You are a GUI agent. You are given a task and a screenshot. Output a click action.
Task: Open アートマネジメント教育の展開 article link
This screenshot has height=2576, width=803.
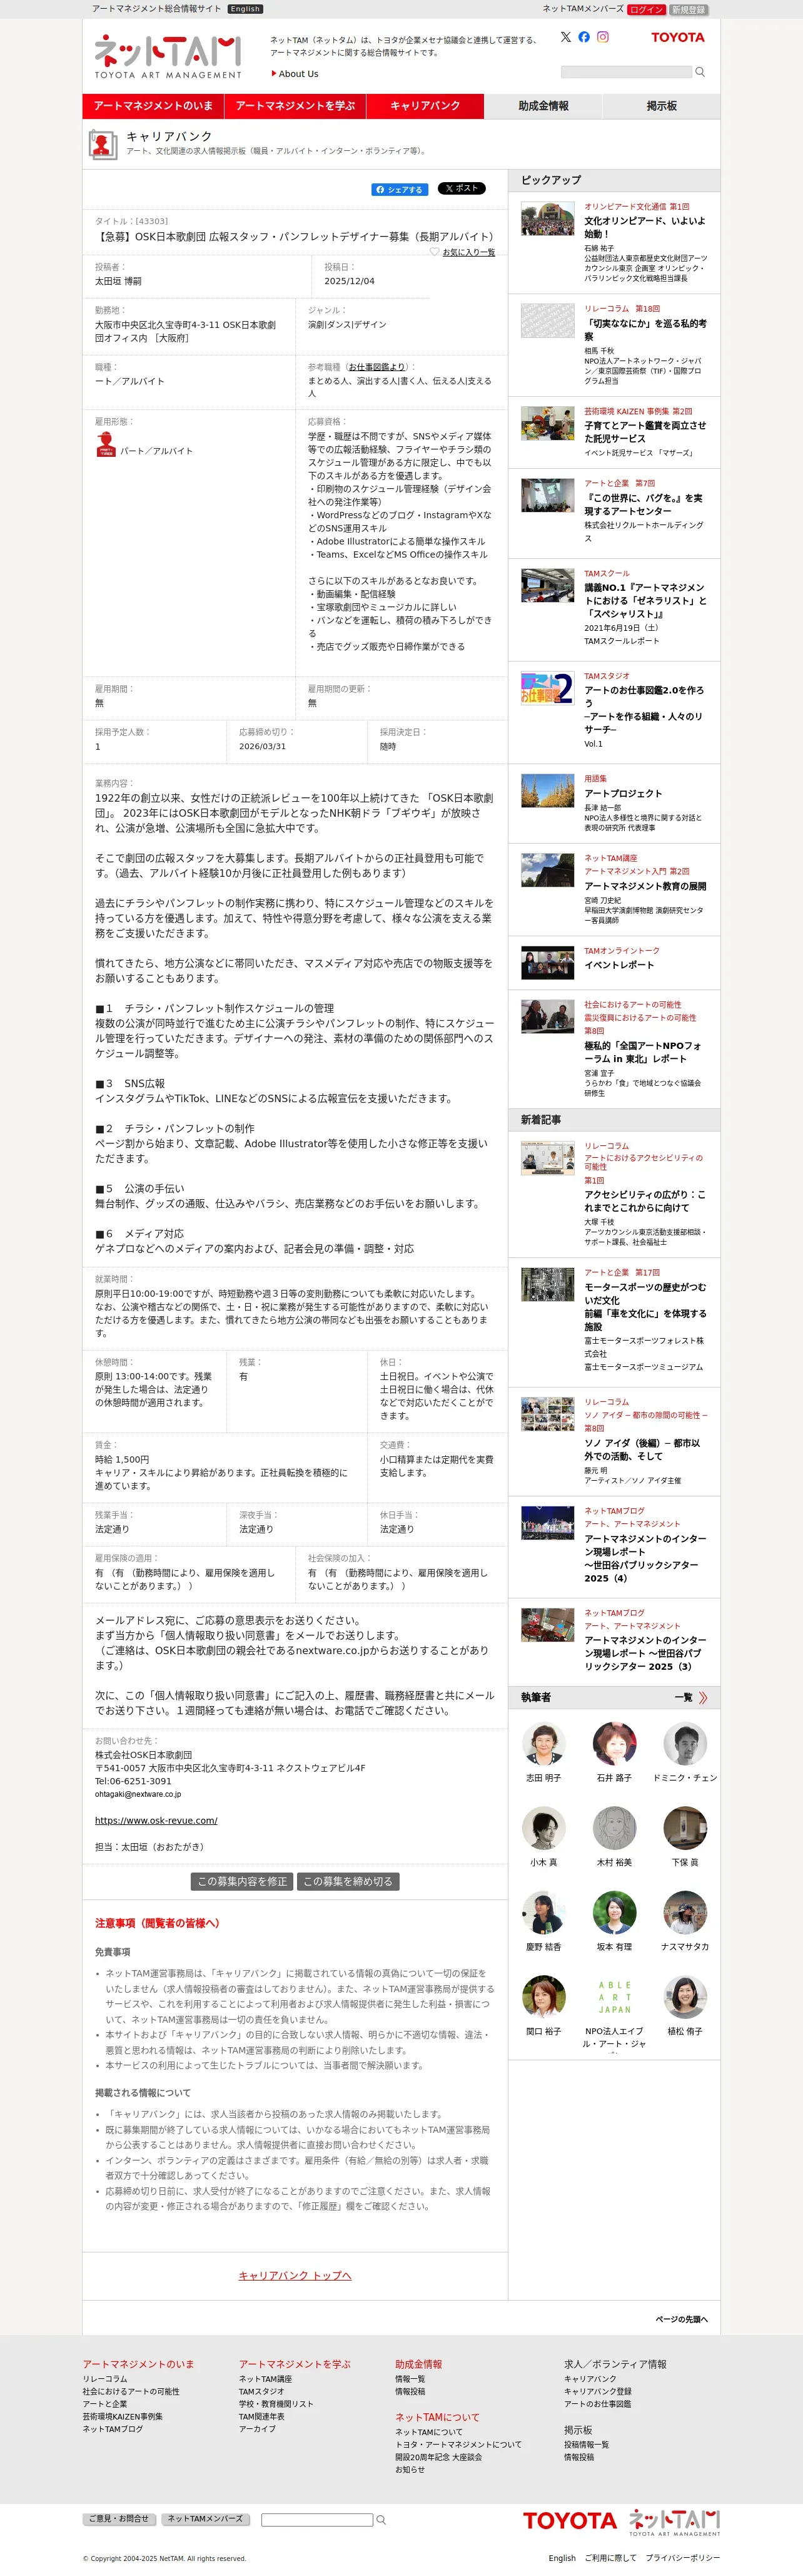[645, 886]
